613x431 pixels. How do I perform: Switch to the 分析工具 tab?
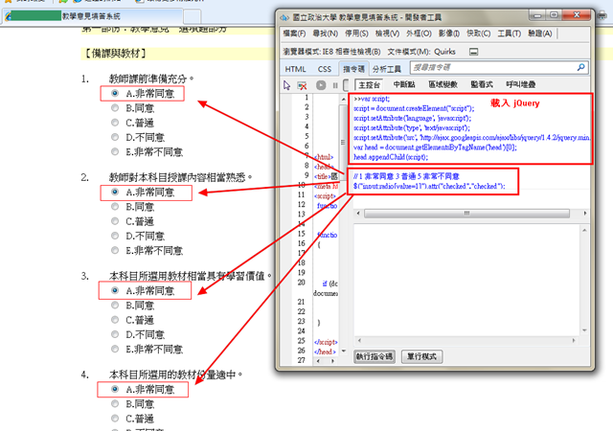click(x=387, y=69)
